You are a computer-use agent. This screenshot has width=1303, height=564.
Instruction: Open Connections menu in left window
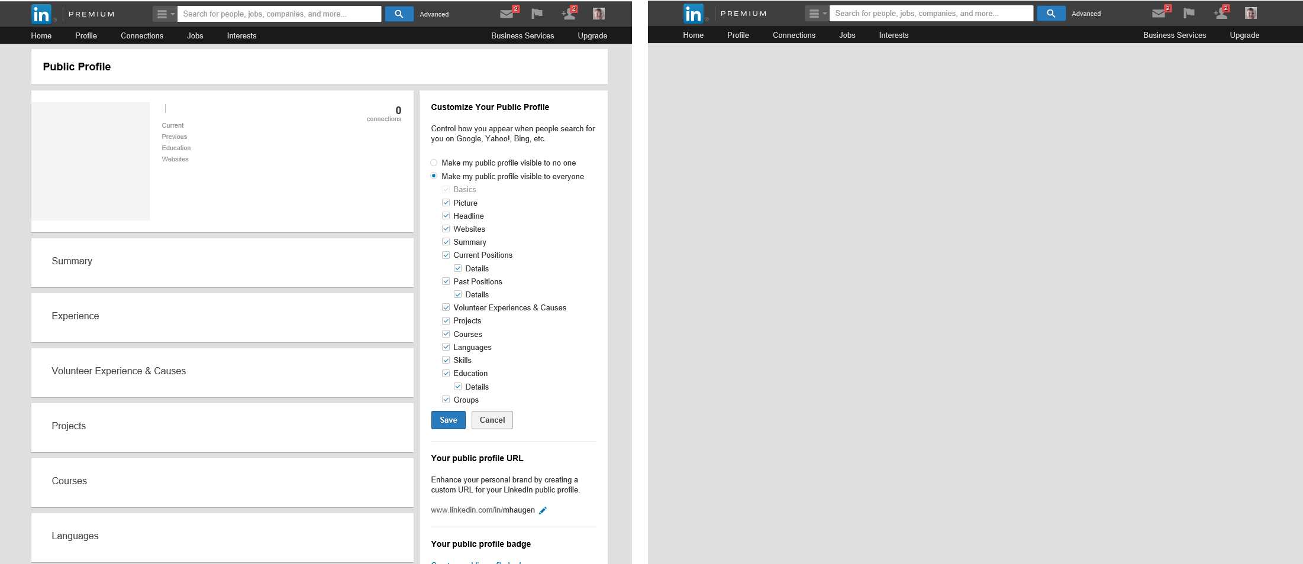(x=142, y=36)
